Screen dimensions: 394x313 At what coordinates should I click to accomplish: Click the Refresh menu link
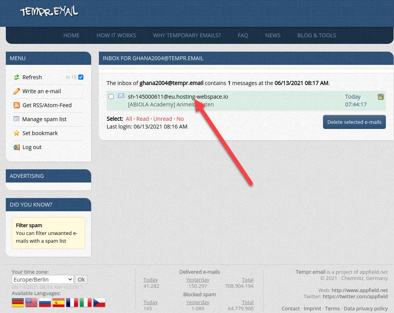(x=32, y=77)
